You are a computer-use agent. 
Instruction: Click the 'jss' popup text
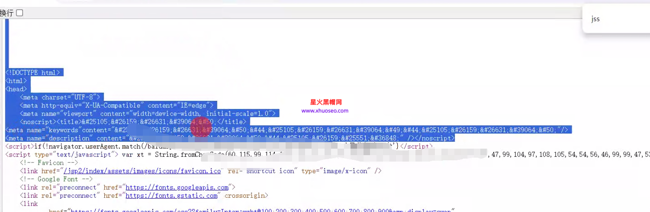(595, 19)
